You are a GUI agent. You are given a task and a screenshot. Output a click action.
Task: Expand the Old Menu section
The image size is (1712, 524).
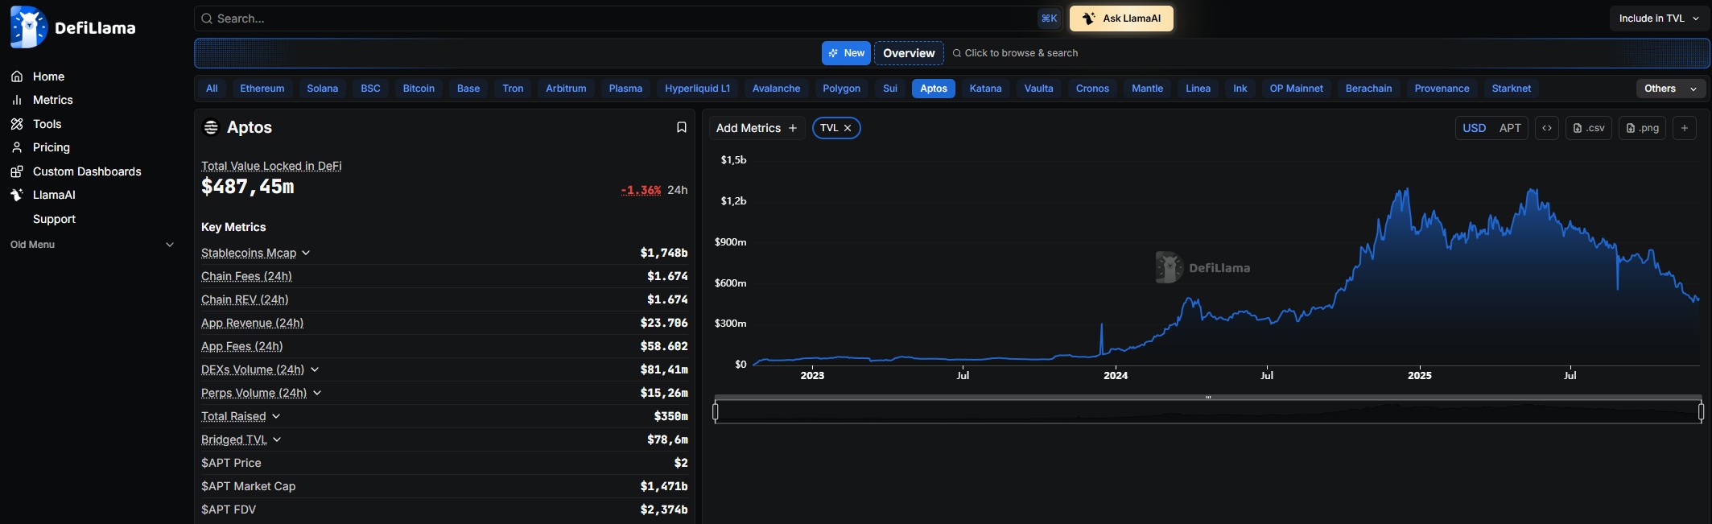[169, 245]
